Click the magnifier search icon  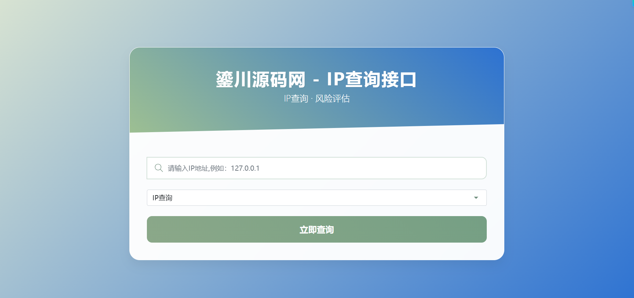(x=159, y=168)
